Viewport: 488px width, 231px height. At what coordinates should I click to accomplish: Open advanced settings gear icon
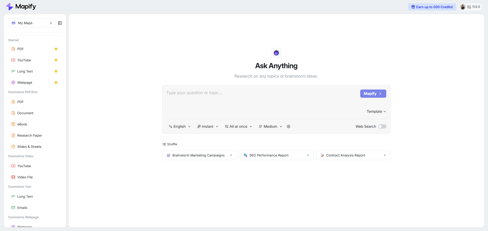pos(289,126)
